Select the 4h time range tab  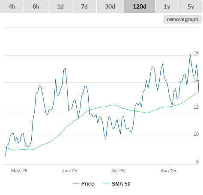[12, 6]
